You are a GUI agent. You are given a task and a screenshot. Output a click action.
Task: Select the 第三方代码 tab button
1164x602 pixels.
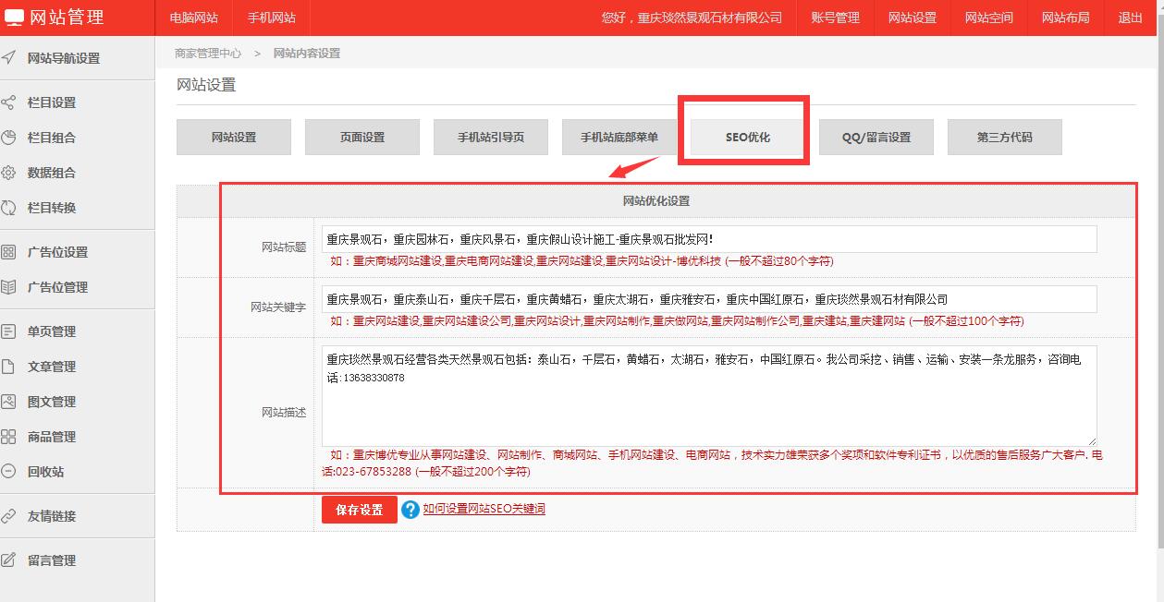(x=1005, y=137)
